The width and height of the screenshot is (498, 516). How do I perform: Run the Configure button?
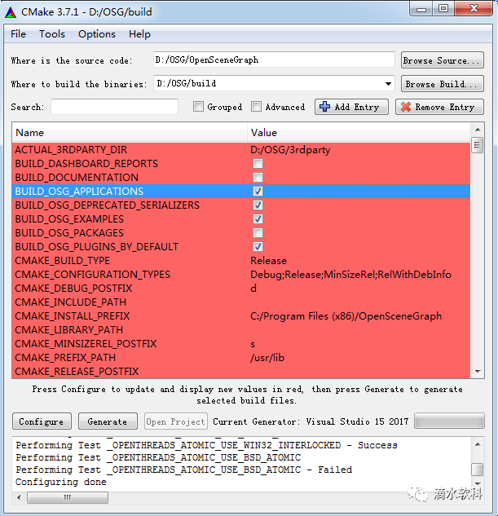pos(42,421)
